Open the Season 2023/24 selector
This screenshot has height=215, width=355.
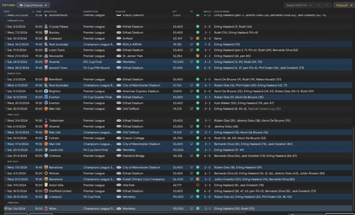[299, 5]
